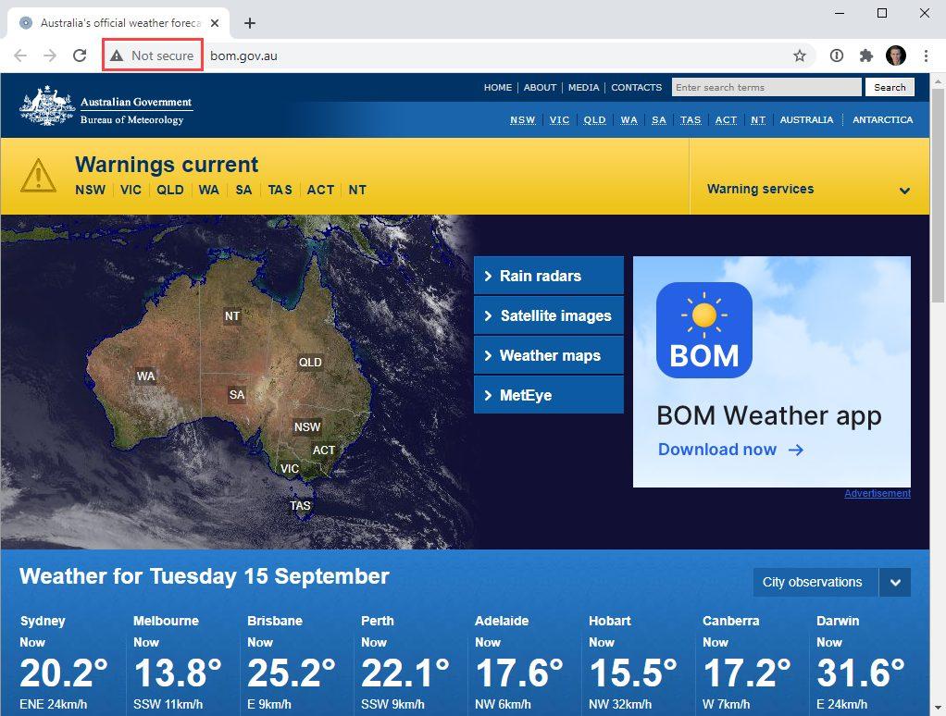Click the BOM Weather app icon
Image resolution: width=946 pixels, height=716 pixels.
703,330
